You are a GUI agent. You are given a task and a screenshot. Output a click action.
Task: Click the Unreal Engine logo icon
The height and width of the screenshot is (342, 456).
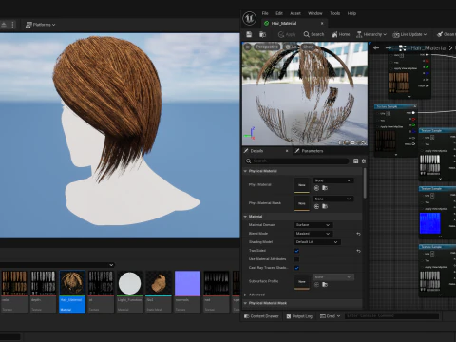click(250, 18)
